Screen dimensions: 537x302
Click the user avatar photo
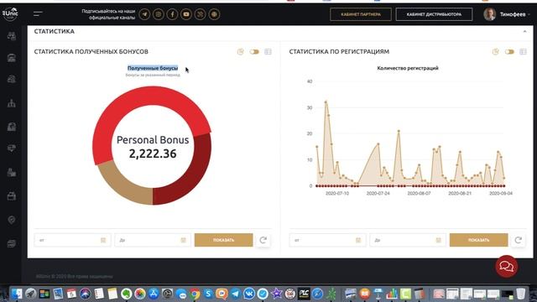coord(489,14)
